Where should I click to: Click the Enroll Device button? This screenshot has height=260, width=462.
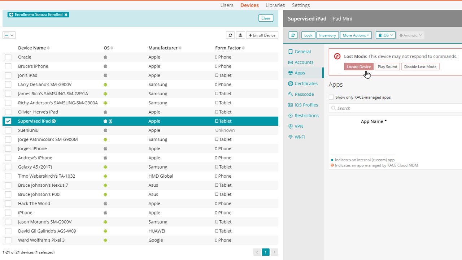pyautogui.click(x=262, y=35)
